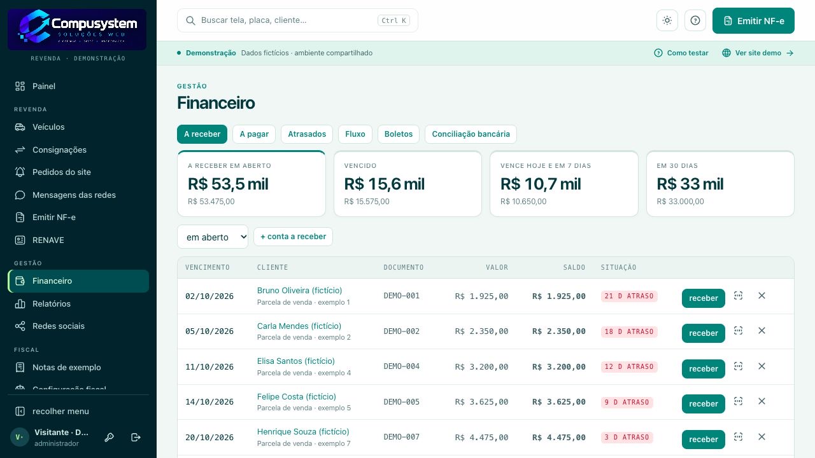This screenshot has height=458, width=815.
Task: Click the VALOR column header
Action: (497, 267)
